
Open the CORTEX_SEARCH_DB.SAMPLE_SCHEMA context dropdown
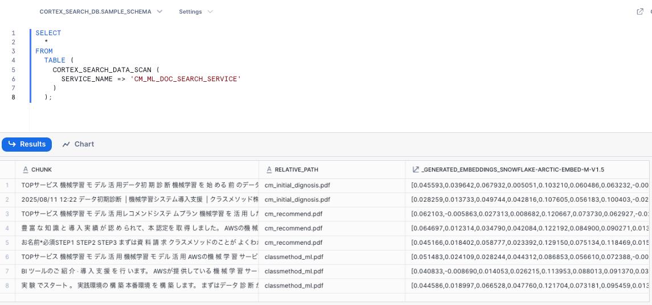coord(101,11)
